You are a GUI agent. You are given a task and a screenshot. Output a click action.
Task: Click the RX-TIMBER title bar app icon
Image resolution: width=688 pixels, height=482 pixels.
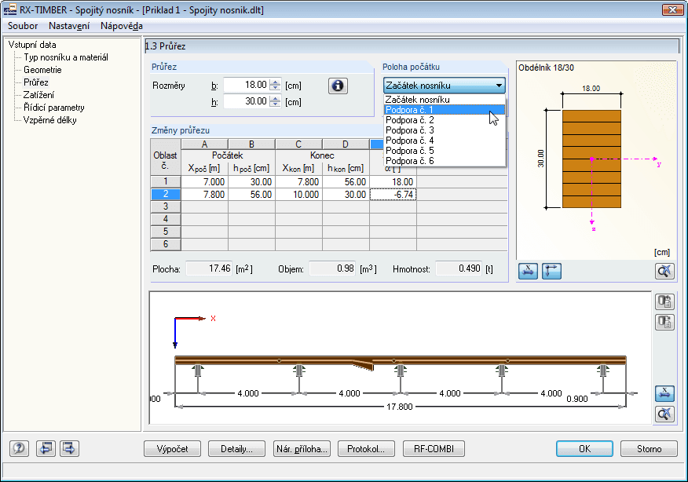click(9, 9)
